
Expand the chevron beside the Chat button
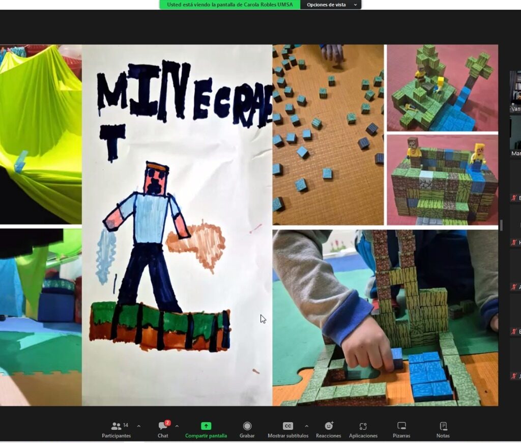click(x=177, y=426)
